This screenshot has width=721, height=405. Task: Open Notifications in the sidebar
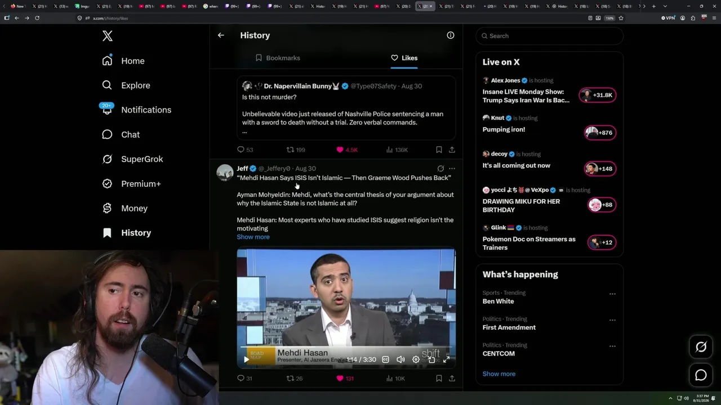pos(136,110)
